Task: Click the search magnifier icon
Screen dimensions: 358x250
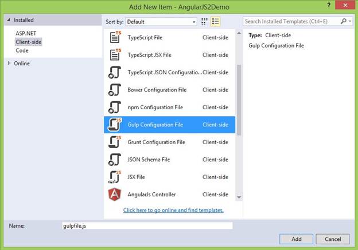Action: (344, 21)
